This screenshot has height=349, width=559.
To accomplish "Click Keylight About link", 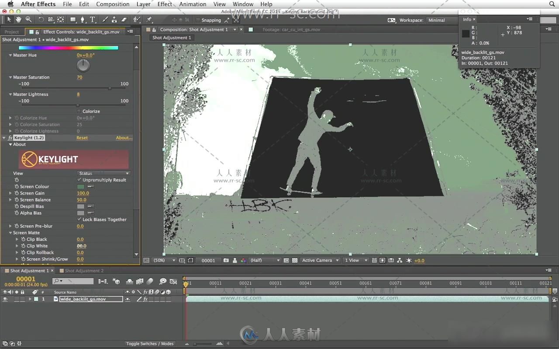I will tap(124, 138).
